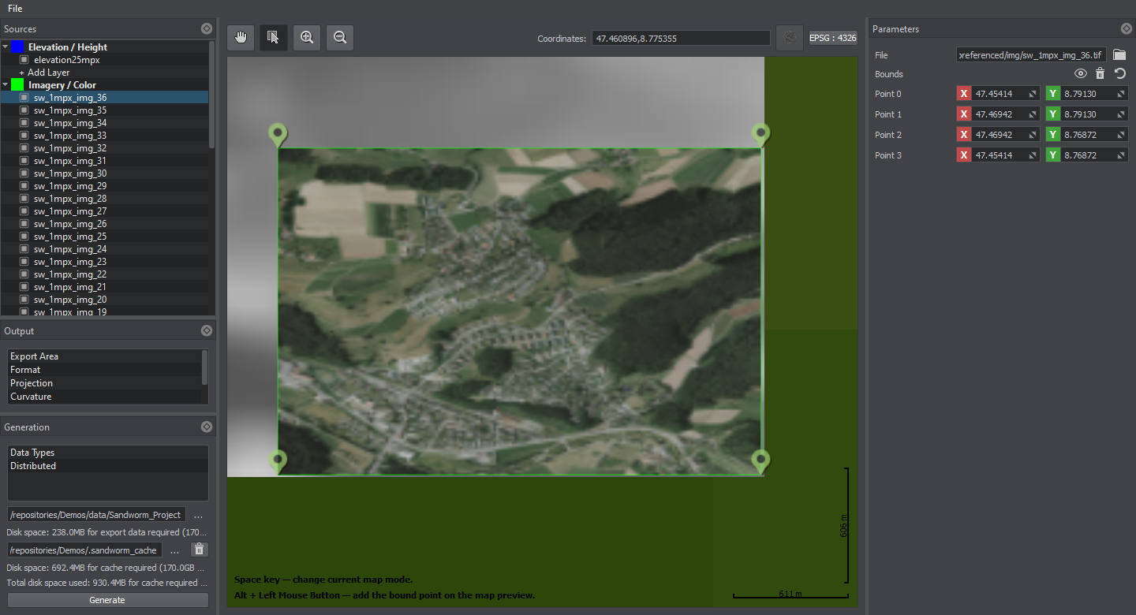This screenshot has width=1136, height=615.
Task: Toggle checkbox for sw_1mpx_img_34
Action: click(x=24, y=123)
